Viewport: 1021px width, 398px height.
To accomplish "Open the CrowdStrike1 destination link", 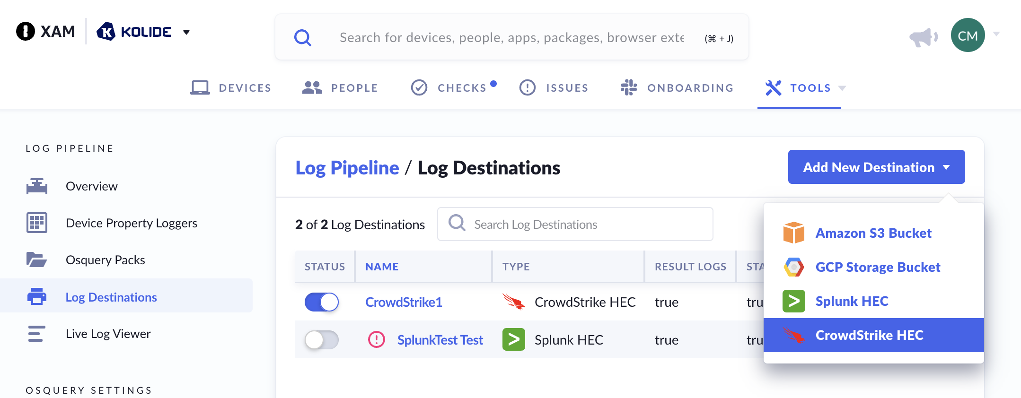I will (x=404, y=302).
